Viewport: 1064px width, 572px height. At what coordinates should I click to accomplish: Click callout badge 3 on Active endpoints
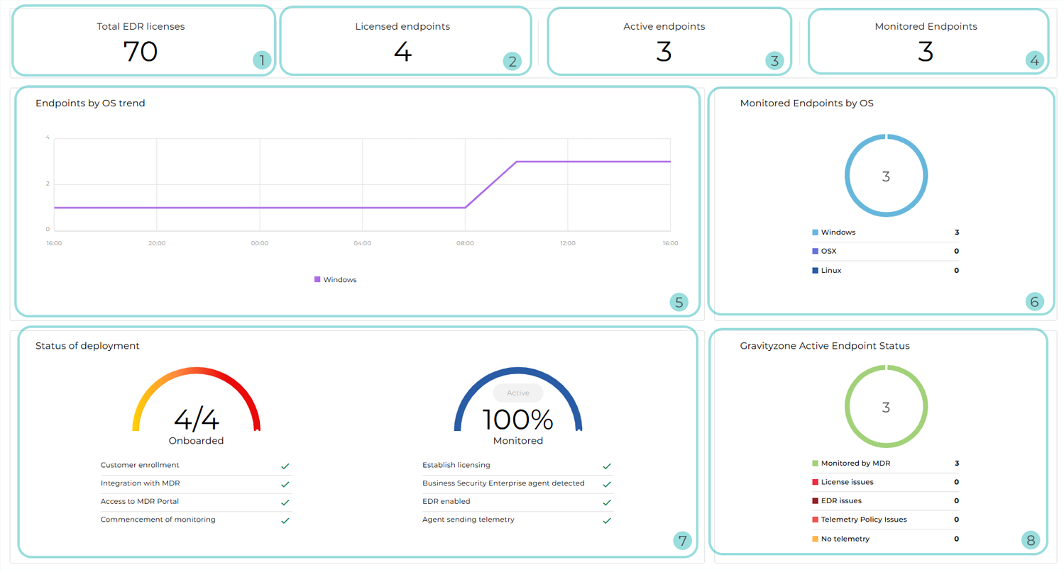pyautogui.click(x=774, y=62)
